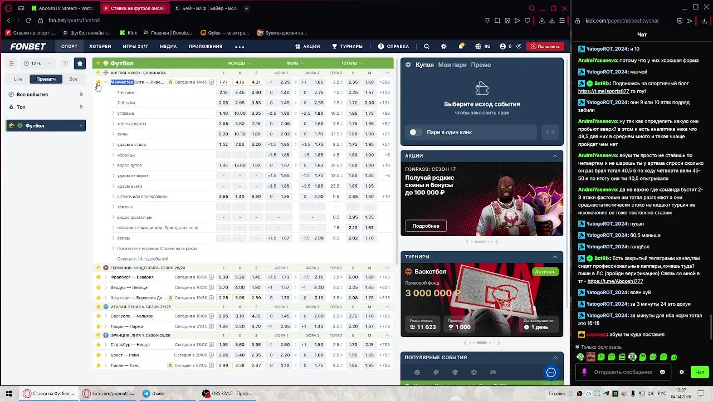Open the blue support chat bubble
The height and width of the screenshot is (401, 713).
click(x=551, y=373)
